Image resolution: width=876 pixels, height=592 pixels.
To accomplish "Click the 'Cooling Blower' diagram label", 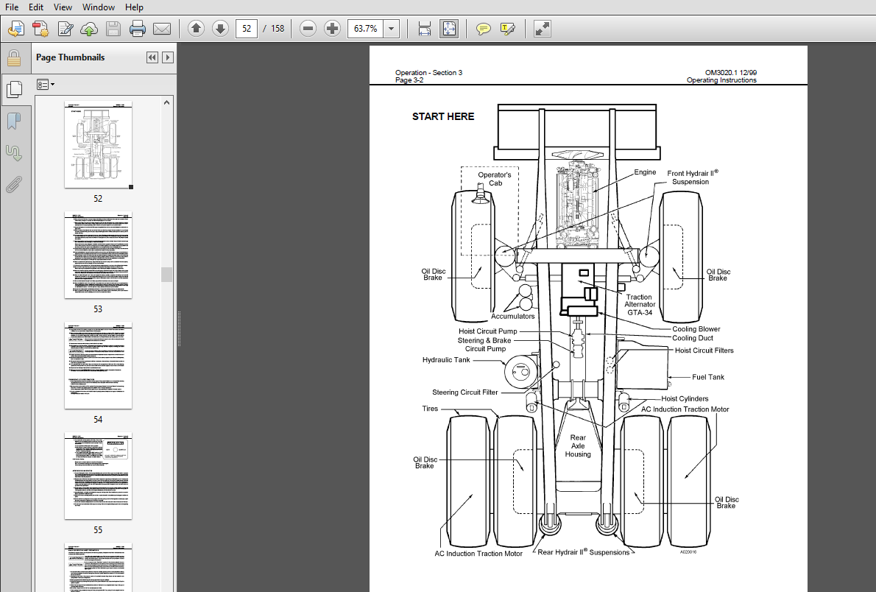I will pyautogui.click(x=696, y=329).
